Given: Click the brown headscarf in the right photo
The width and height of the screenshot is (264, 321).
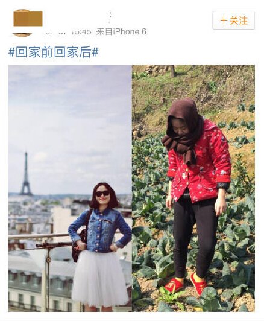Looking at the screenshot, I should pyautogui.click(x=182, y=129).
